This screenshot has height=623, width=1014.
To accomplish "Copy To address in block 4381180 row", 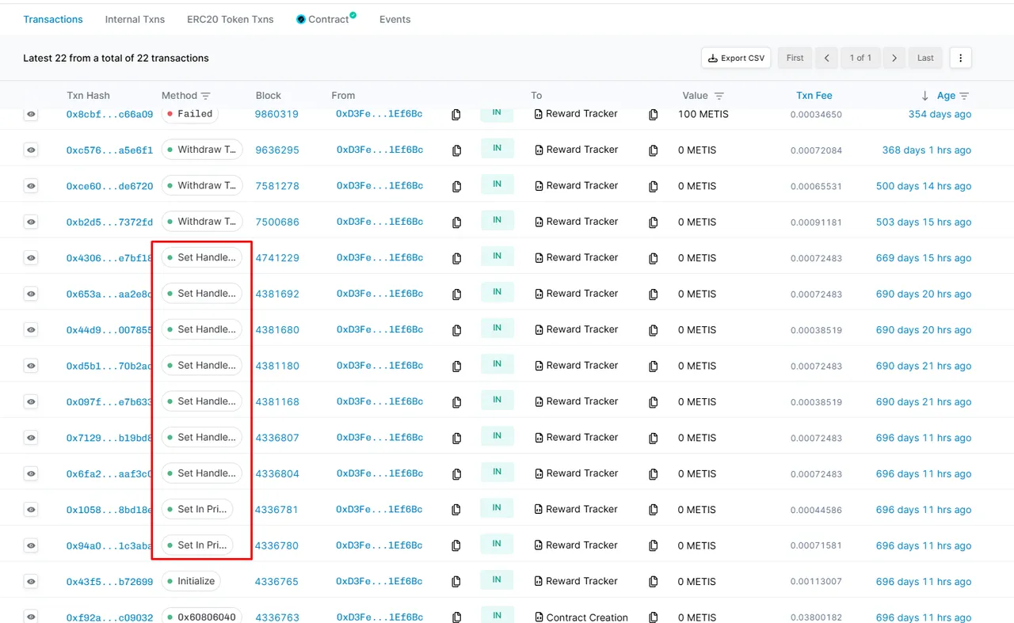I will point(653,367).
